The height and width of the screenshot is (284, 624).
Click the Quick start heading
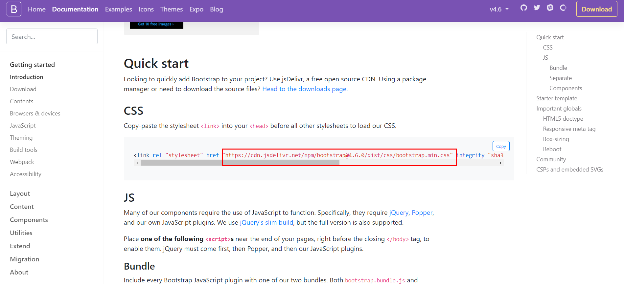click(x=156, y=63)
